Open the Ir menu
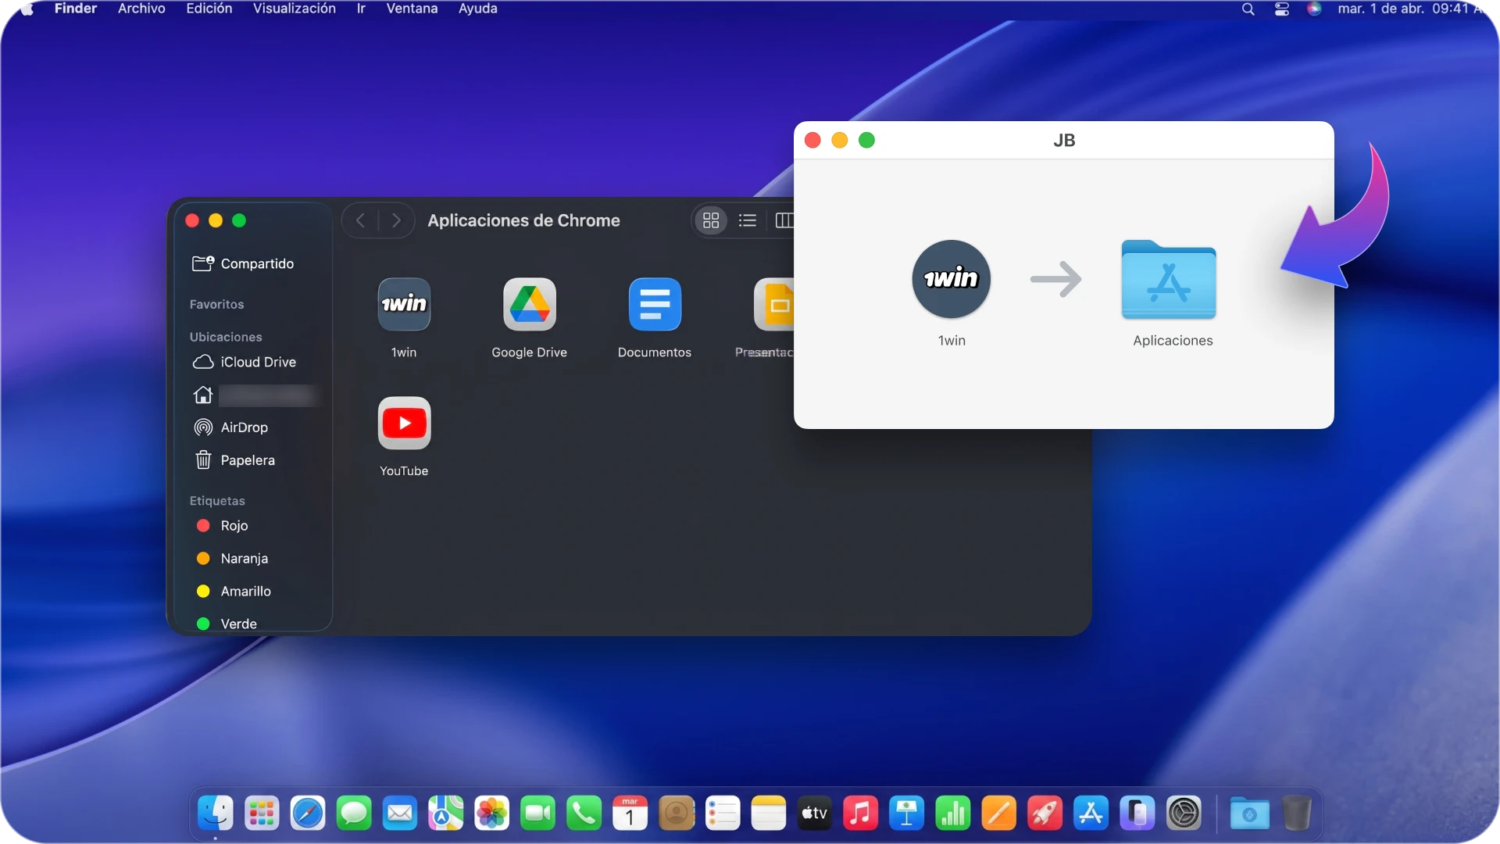Viewport: 1500px width, 844px height. click(x=361, y=9)
